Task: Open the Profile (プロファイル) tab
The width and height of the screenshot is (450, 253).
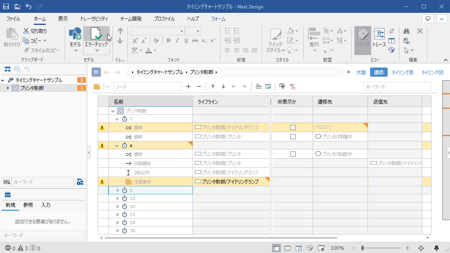Action: 164,19
